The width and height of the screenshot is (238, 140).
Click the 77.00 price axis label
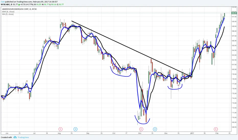tap(234, 84)
